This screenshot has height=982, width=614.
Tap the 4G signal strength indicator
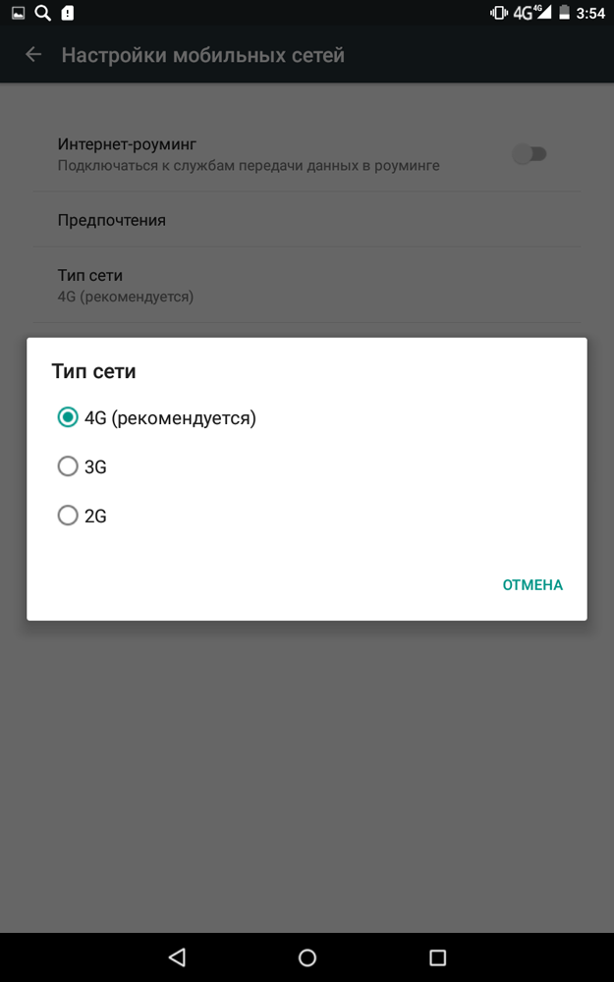pyautogui.click(x=531, y=13)
